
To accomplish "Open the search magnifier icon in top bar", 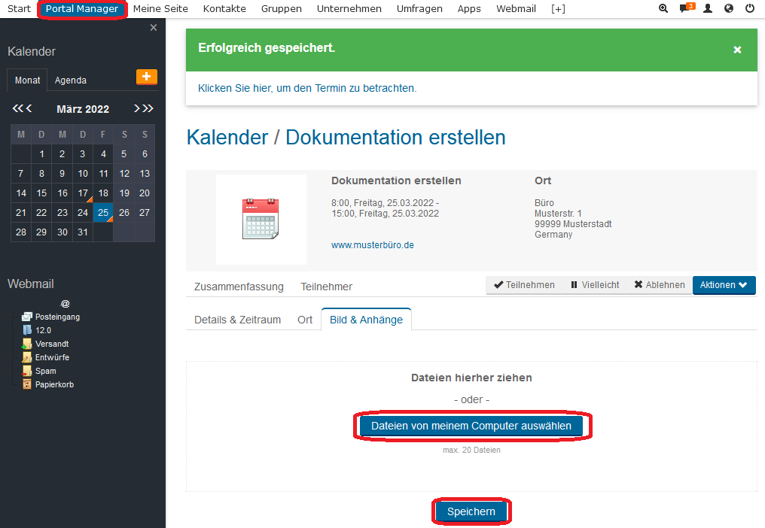I will pyautogui.click(x=663, y=9).
